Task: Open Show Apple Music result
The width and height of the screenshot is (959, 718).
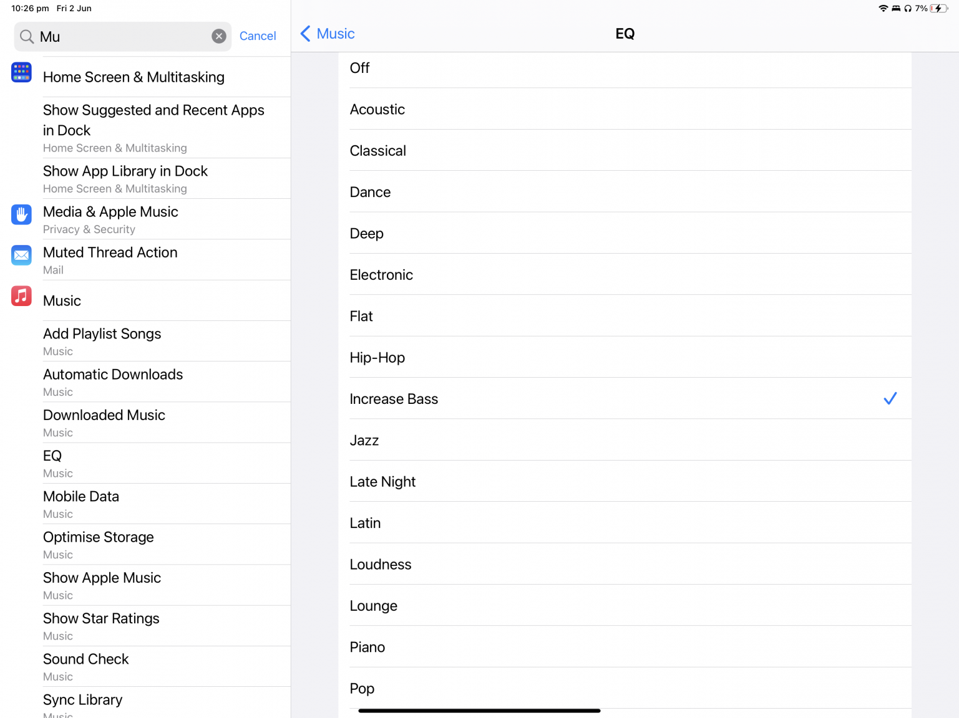Action: coord(145,585)
